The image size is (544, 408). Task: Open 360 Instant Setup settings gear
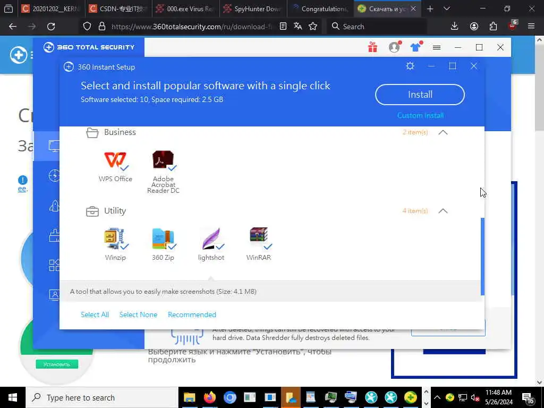pyautogui.click(x=410, y=66)
